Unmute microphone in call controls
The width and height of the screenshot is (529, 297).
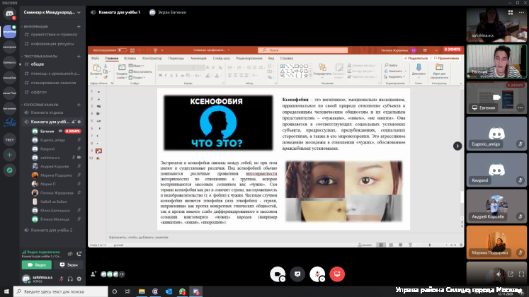point(317,274)
